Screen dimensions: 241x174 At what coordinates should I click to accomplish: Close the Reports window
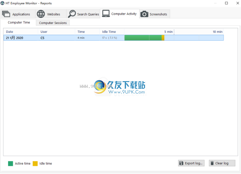coord(238,3)
